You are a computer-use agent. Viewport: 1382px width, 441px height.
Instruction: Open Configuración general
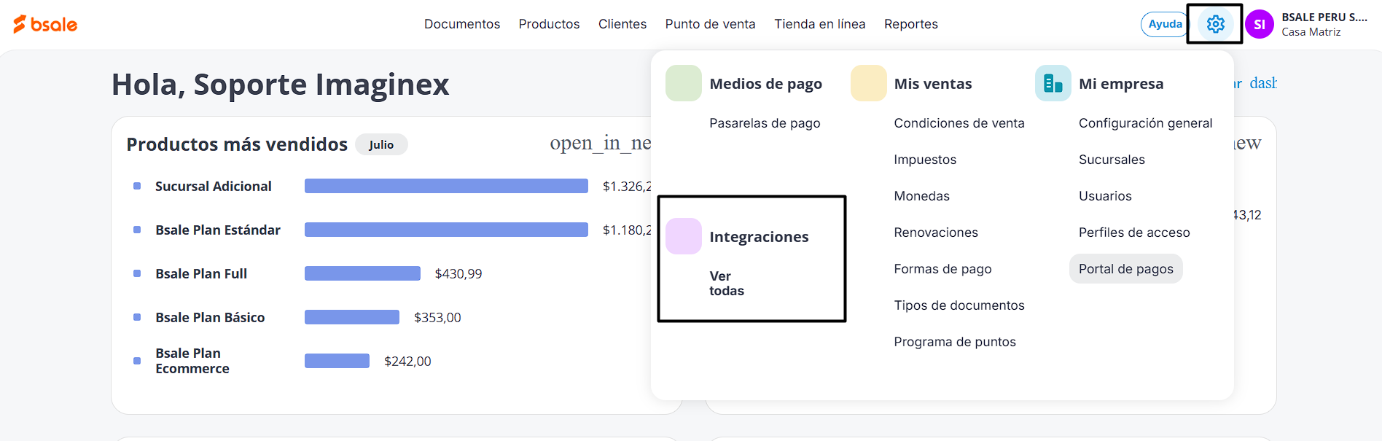pyautogui.click(x=1145, y=123)
